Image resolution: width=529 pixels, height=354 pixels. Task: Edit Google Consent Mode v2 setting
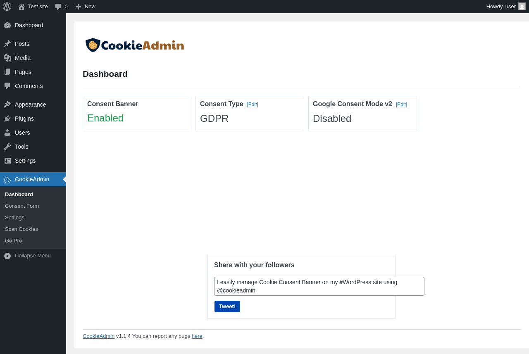tap(401, 105)
